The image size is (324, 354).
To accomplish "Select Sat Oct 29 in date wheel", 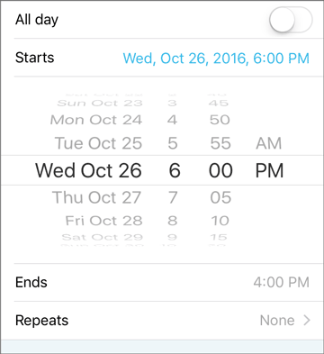I will tap(103, 237).
